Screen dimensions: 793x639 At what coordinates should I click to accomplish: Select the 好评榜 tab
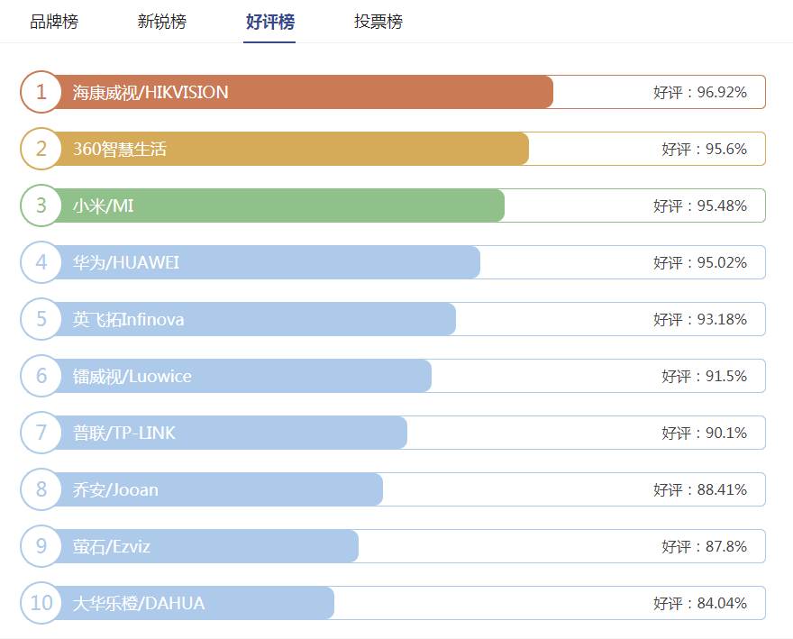[270, 22]
